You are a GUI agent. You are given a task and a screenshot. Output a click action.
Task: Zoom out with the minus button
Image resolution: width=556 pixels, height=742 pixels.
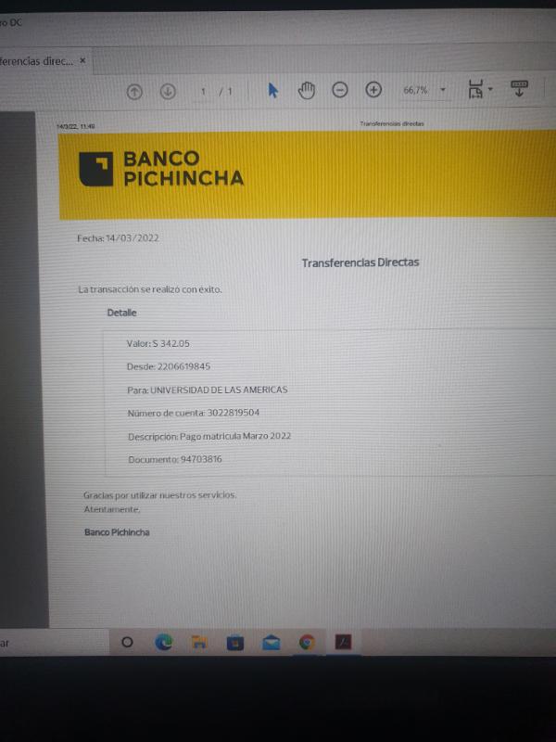tap(340, 90)
